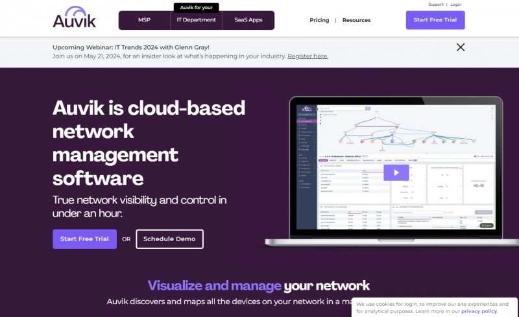Click the Support bubble in the dashboard preview
The image size is (519, 317).
tap(487, 225)
